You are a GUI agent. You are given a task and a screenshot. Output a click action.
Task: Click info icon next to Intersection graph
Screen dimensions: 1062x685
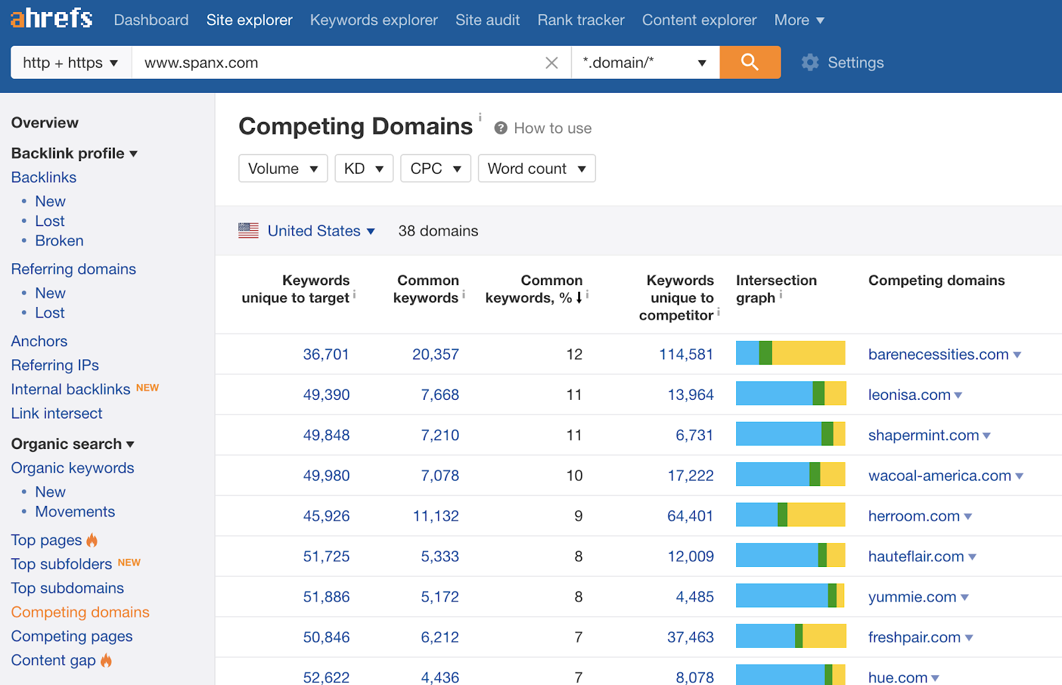pos(781,295)
